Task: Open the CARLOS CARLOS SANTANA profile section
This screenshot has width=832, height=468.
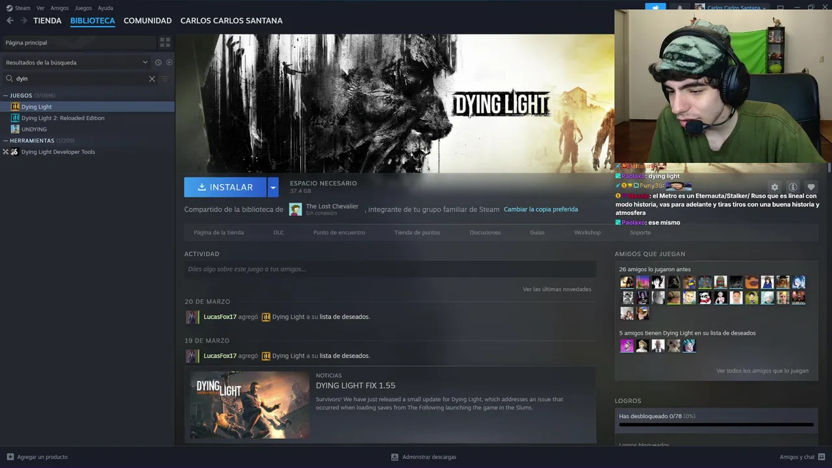Action: point(231,21)
